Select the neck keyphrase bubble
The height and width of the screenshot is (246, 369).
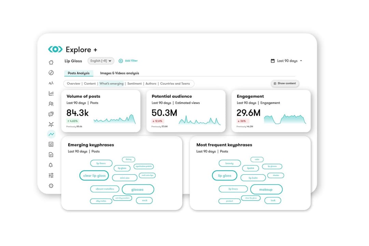click(145, 201)
